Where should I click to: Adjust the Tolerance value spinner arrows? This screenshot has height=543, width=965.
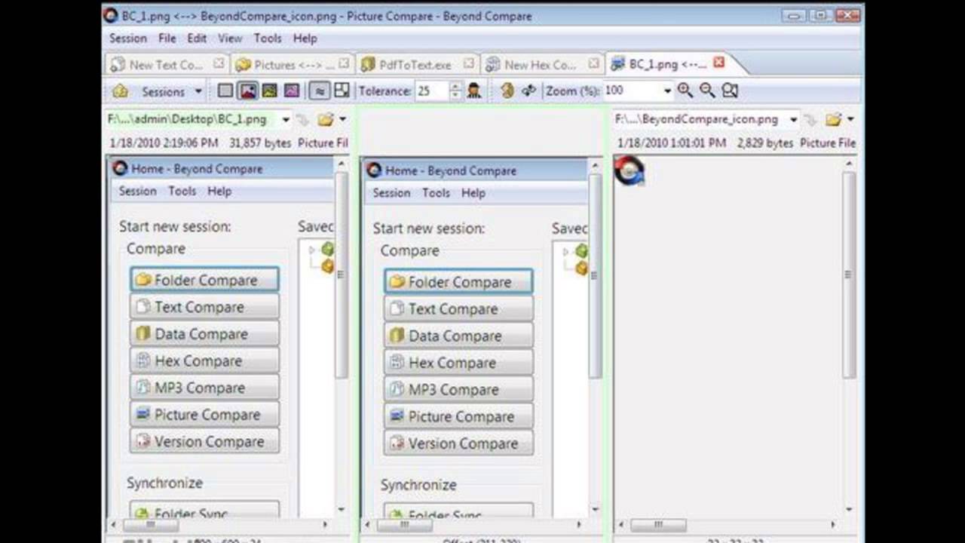pos(455,91)
